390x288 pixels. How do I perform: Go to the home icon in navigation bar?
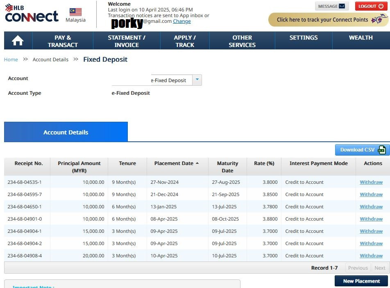point(18,41)
